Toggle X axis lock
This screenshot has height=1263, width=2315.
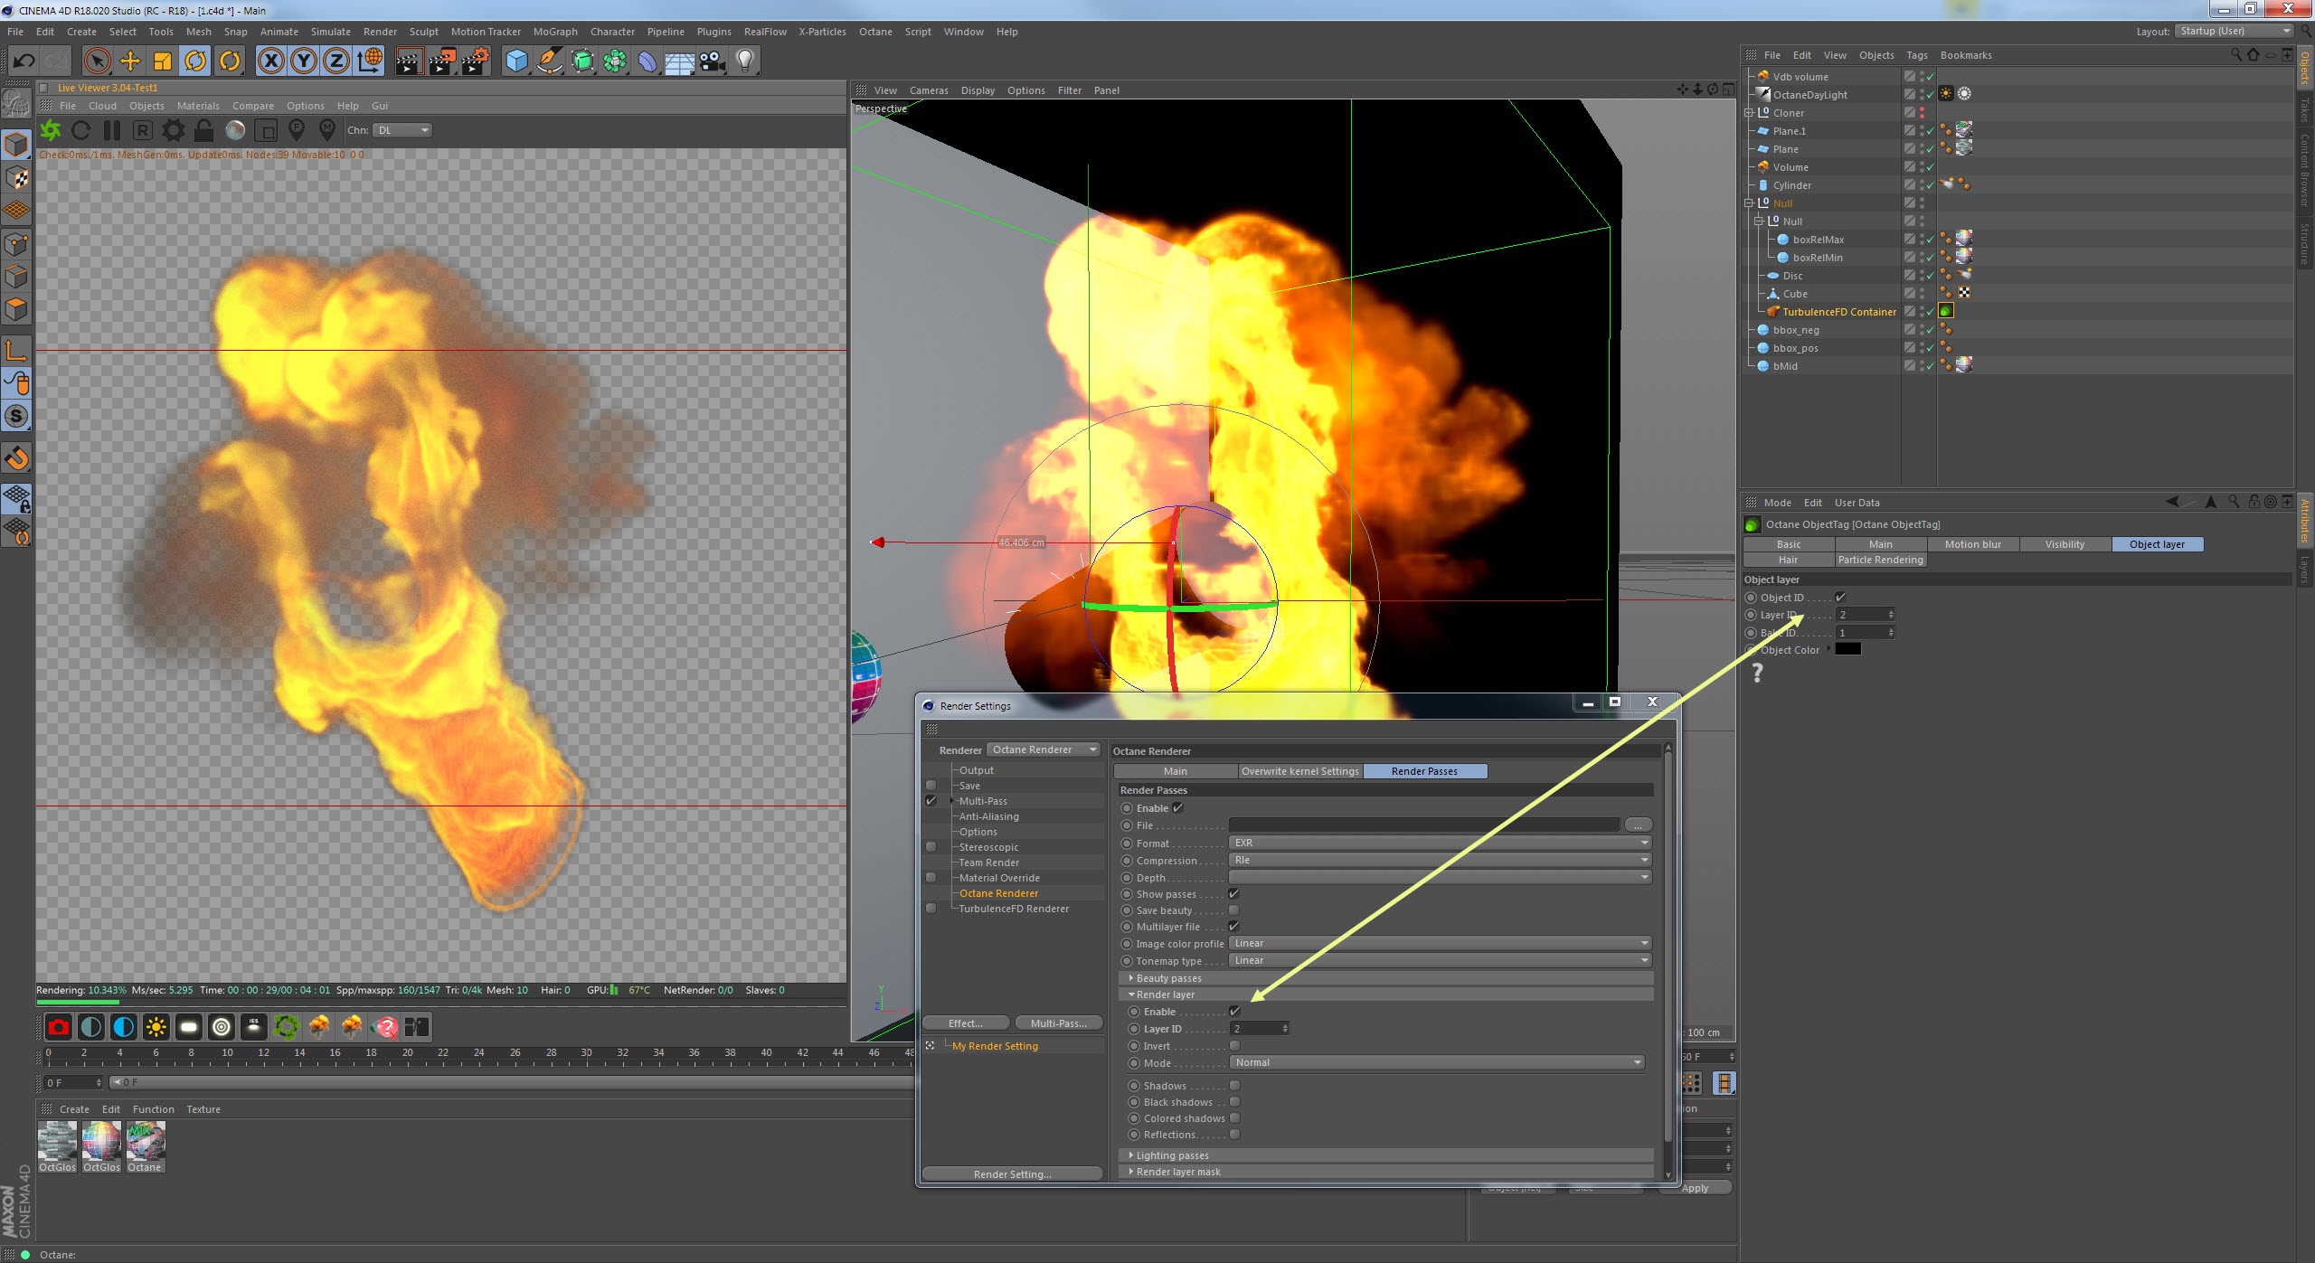[270, 61]
